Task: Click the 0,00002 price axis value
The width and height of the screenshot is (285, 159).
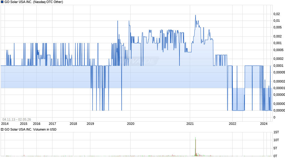Action: coord(279,81)
